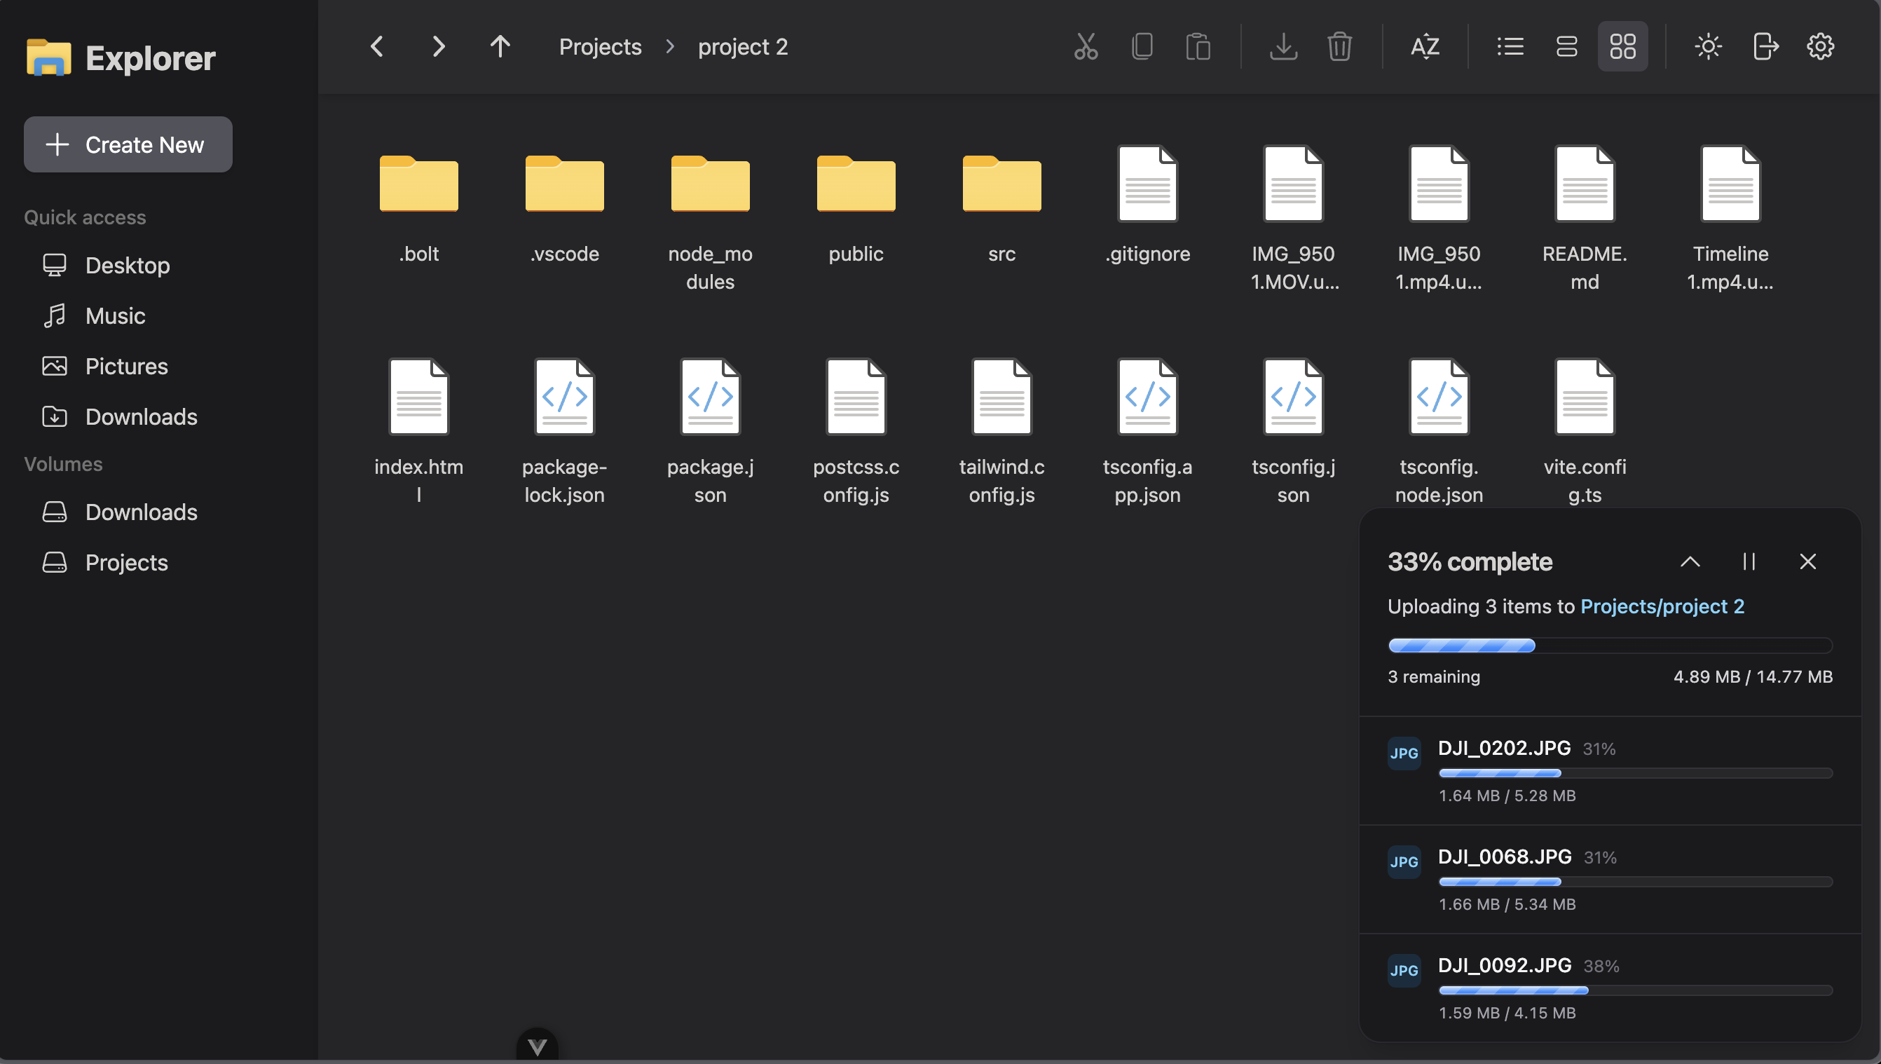The width and height of the screenshot is (1881, 1064).
Task: Open the Projects/project 2 upload link
Action: (1663, 606)
